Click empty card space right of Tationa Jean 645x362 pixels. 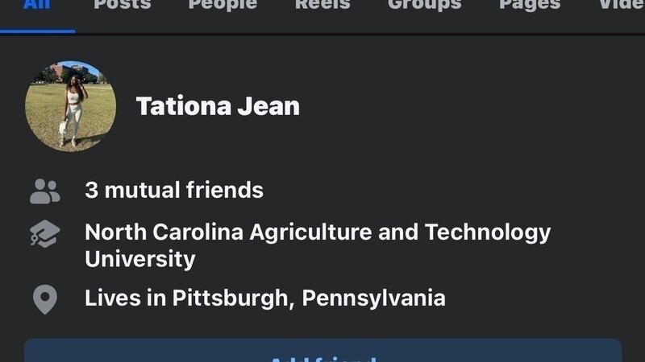pyautogui.click(x=468, y=106)
